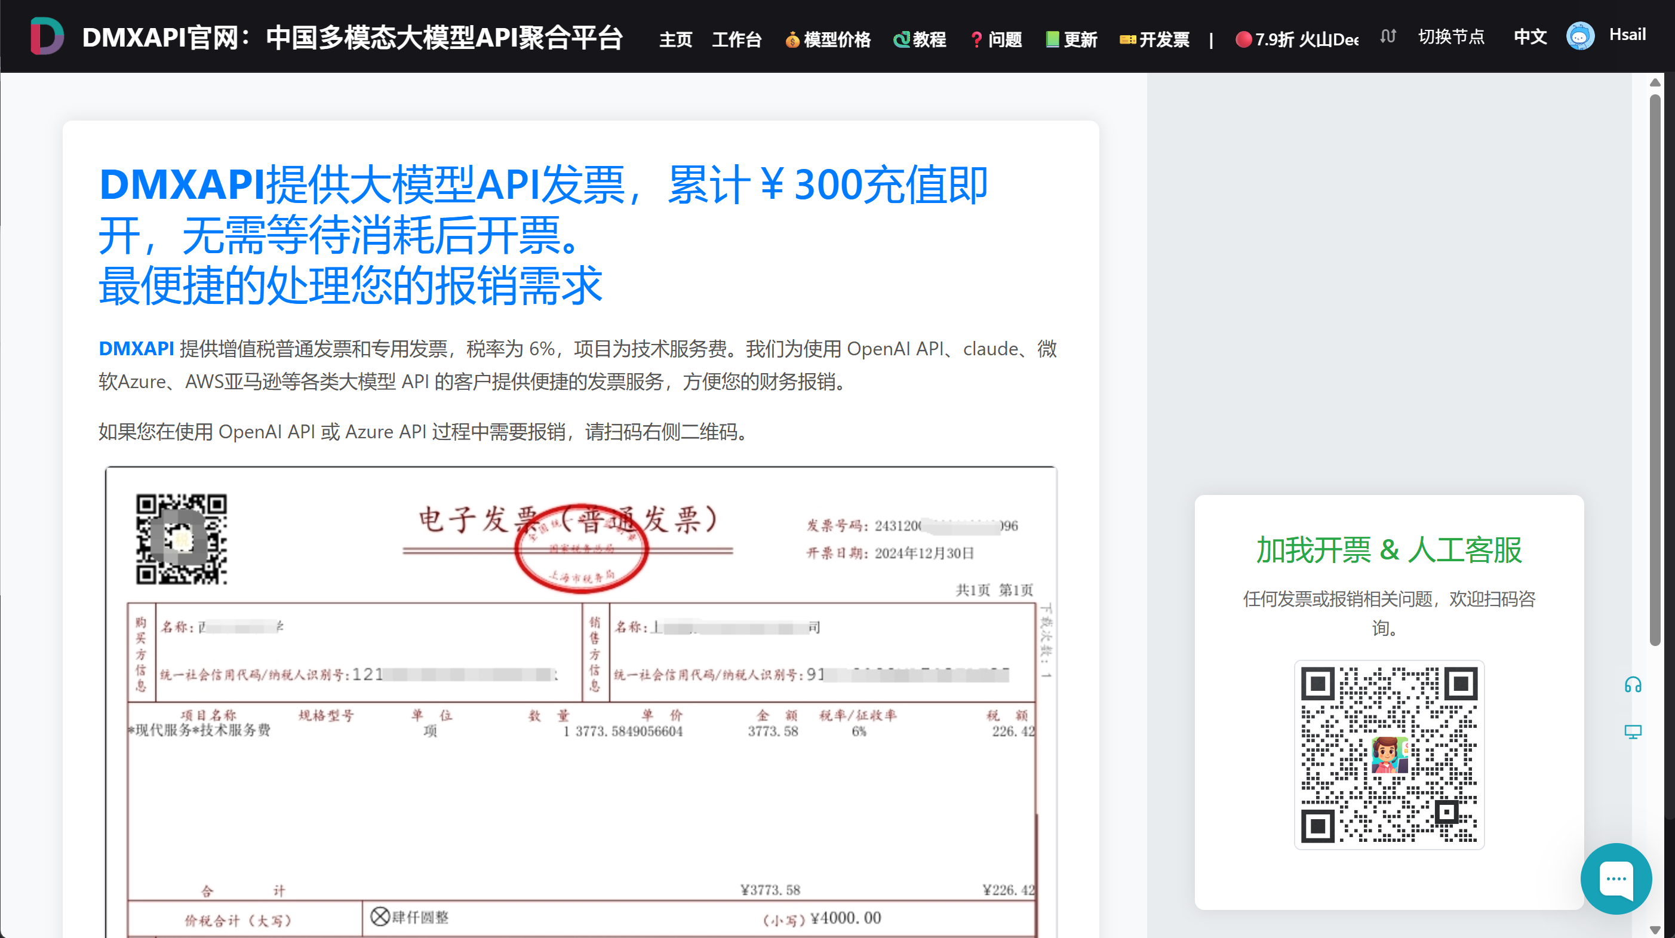Click the scrollbar down arrow
Viewport: 1675px width, 938px height.
(1655, 930)
